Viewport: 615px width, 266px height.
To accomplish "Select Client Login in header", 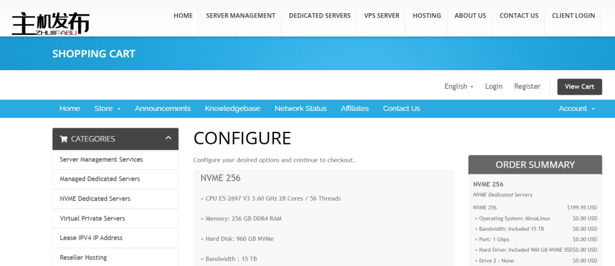I will pos(574,16).
